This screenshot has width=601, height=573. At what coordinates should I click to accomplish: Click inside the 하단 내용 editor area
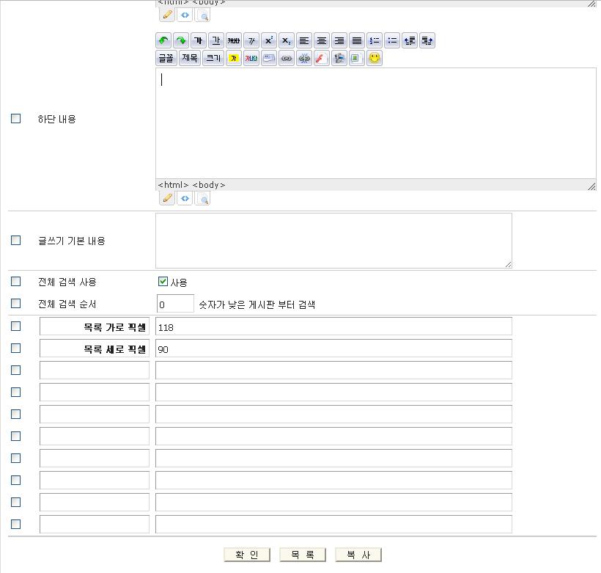pos(375,123)
